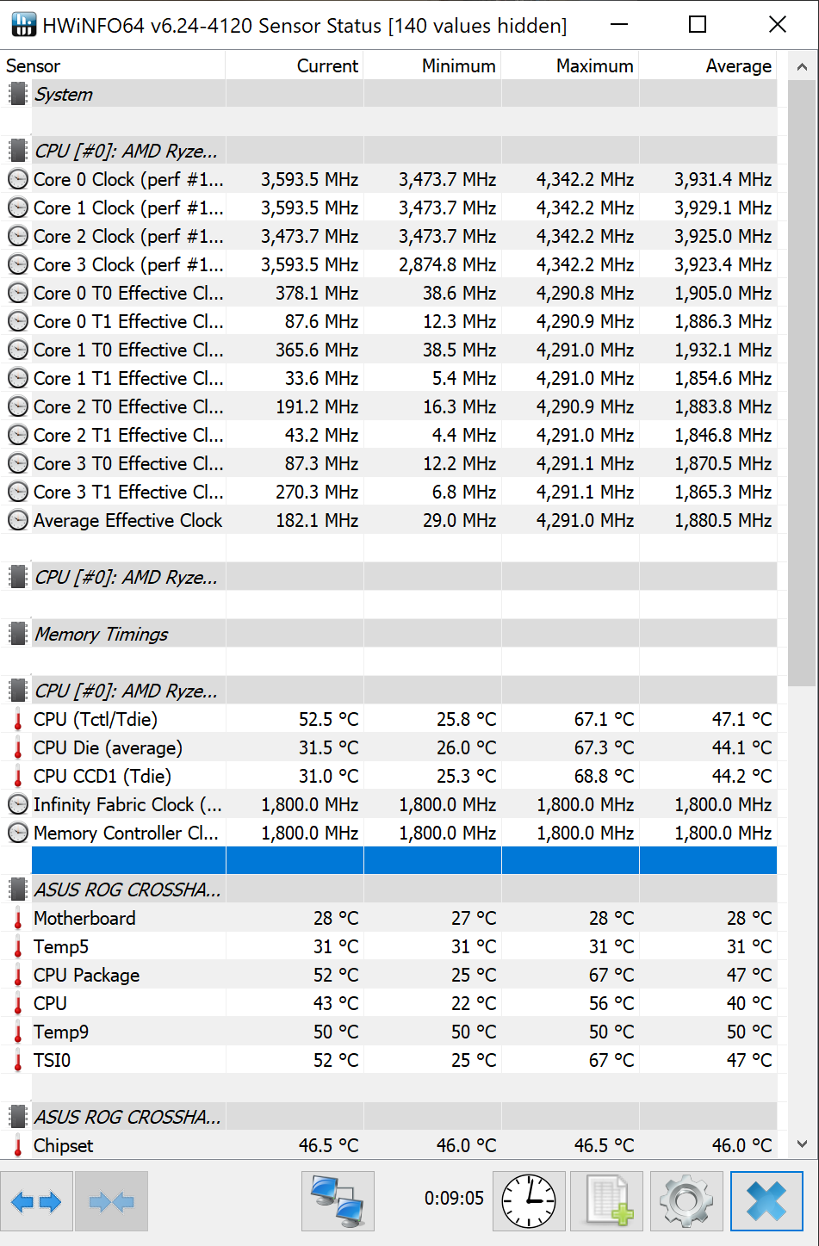
Task: Select the Infinity Fabric Clock row
Action: tap(127, 805)
